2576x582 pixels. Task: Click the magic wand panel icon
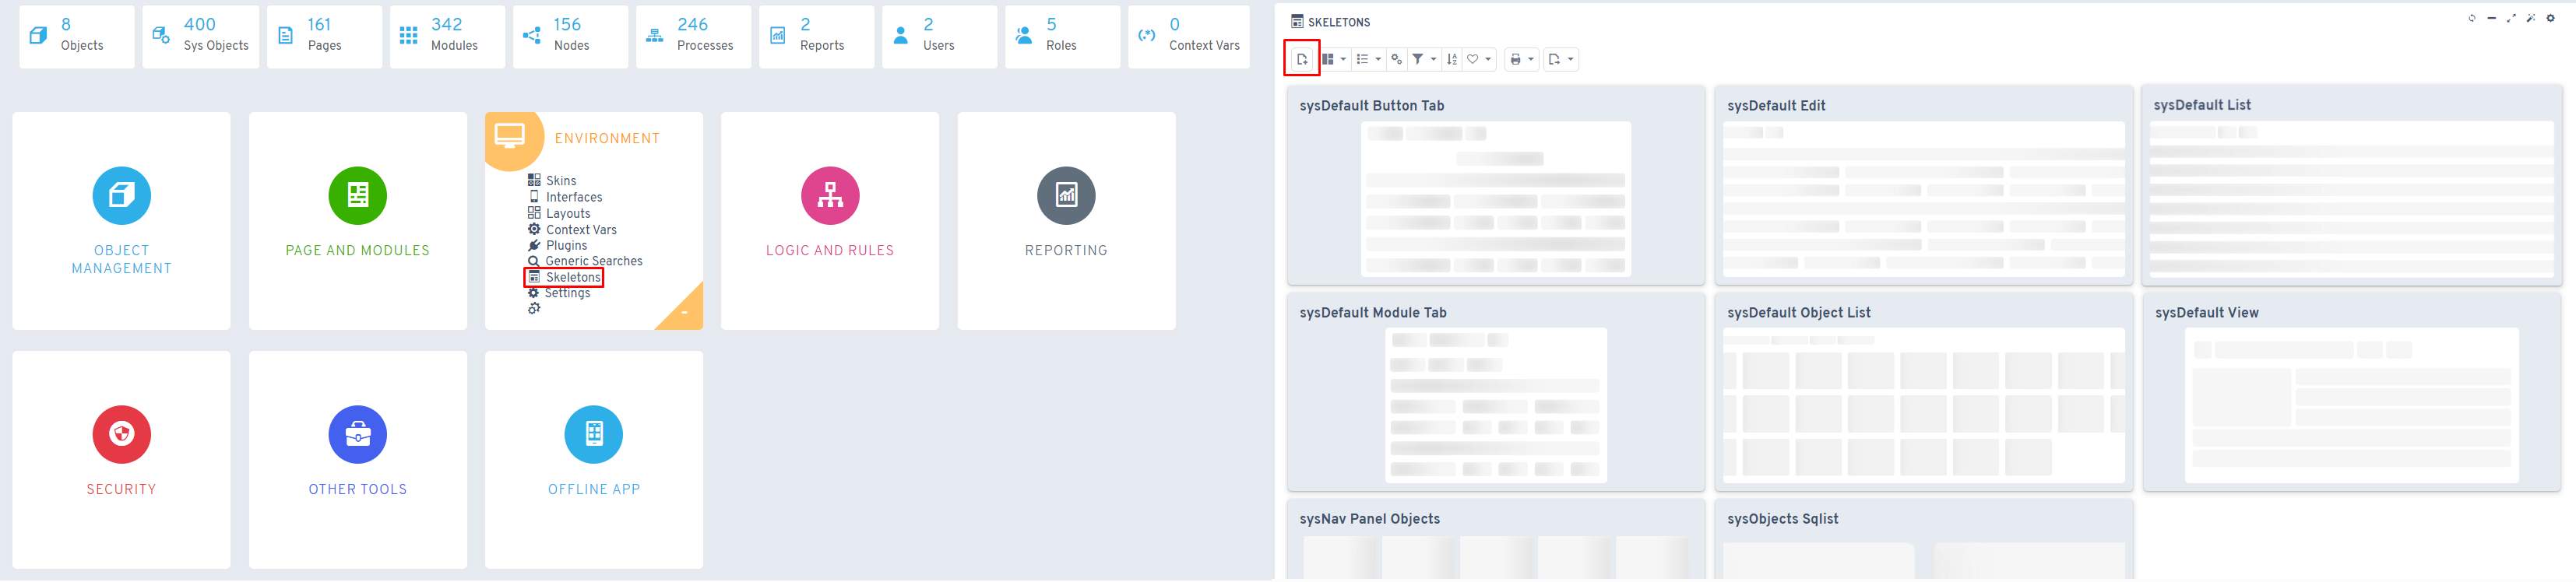click(x=2531, y=18)
